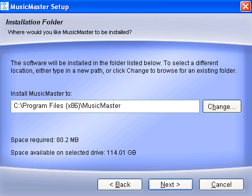
Task: Proceed with the Next > button
Action: [x=171, y=184]
